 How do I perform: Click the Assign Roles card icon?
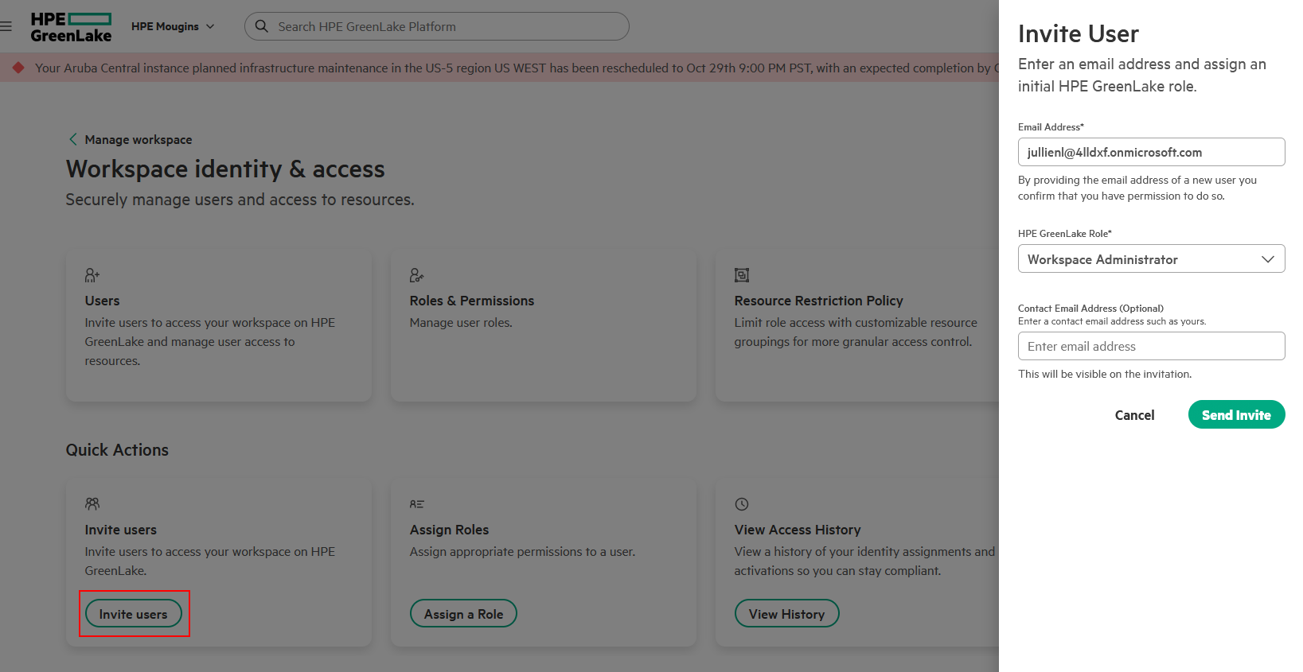416,504
